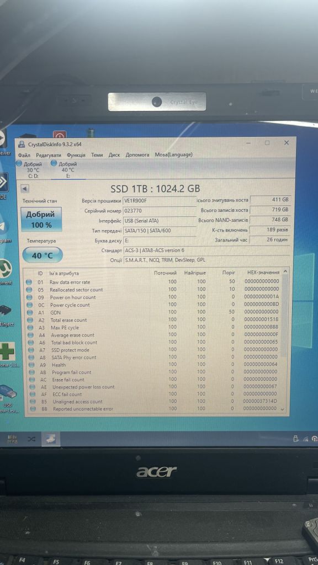
Task: Click the Поточний column header
Action: click(x=165, y=273)
